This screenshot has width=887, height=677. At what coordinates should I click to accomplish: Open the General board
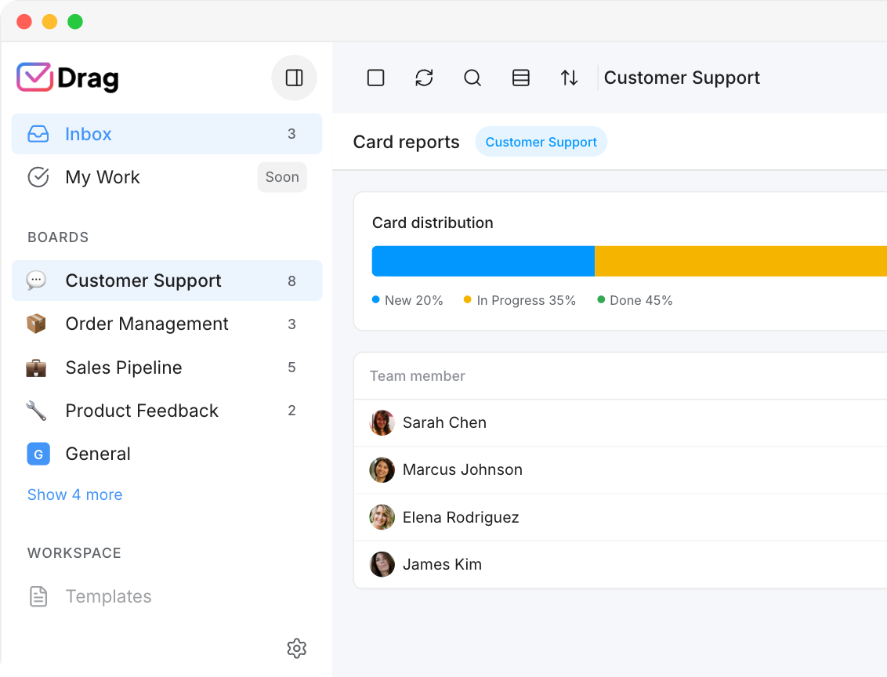pos(167,454)
